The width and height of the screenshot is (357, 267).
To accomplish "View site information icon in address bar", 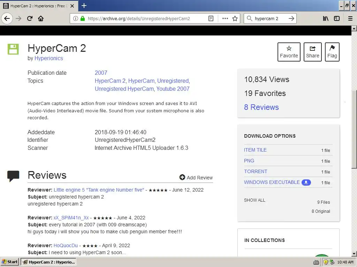I will (x=76, y=19).
